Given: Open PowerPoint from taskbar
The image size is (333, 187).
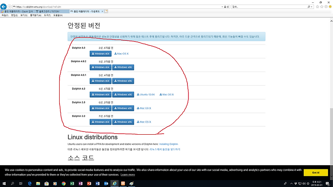Looking at the screenshot, I should pyautogui.click(x=89, y=183).
